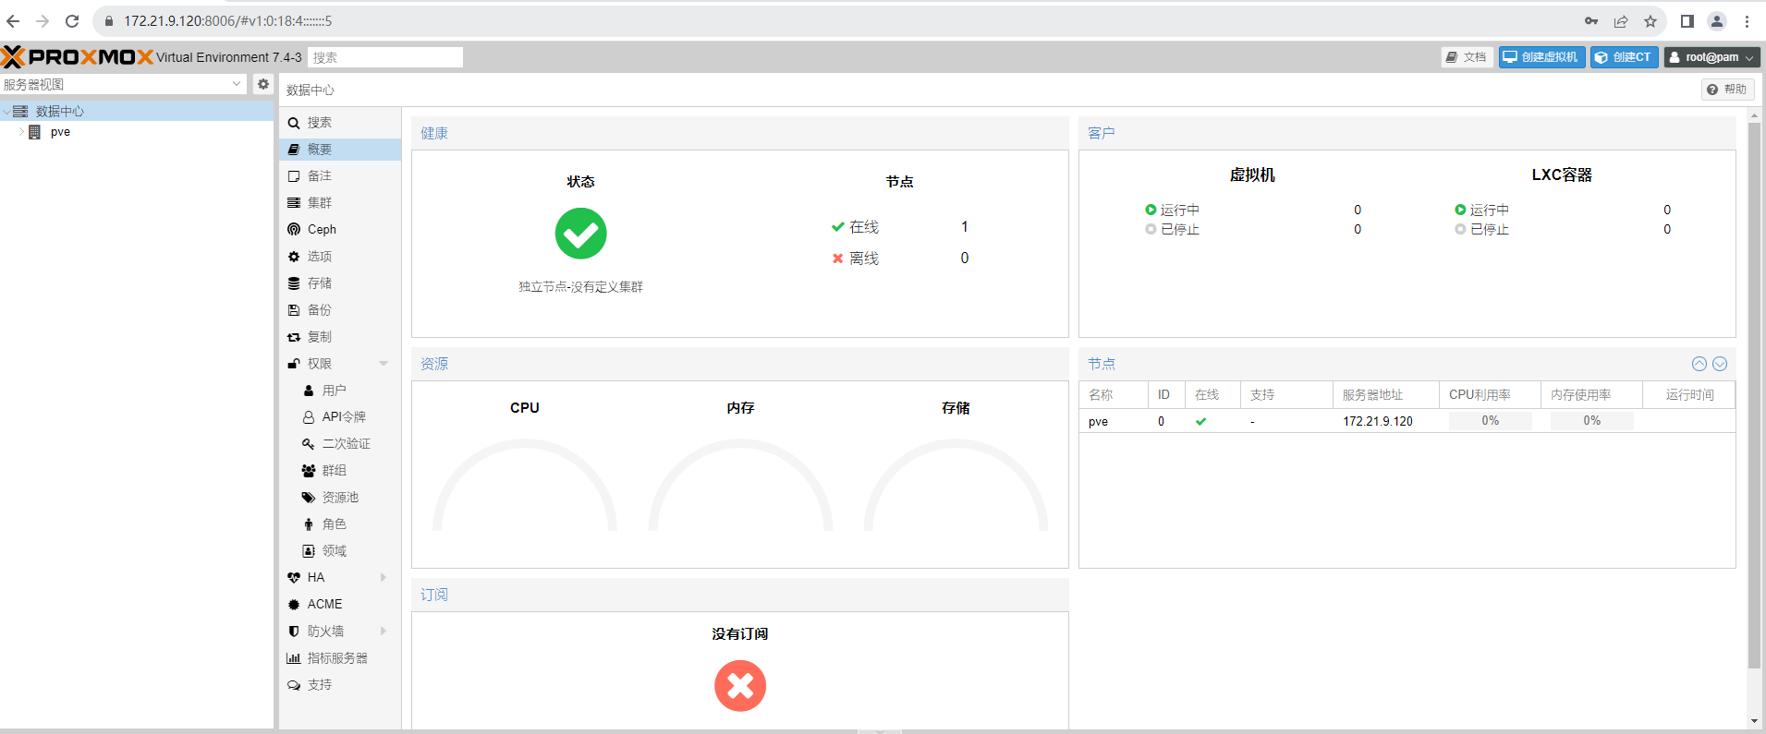The image size is (1766, 734).
Task: Click the 文档 documentation button
Action: tap(1468, 57)
